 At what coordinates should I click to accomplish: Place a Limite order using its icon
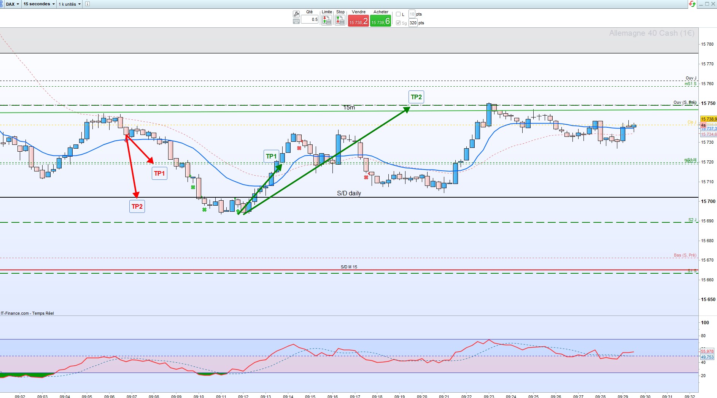click(326, 20)
